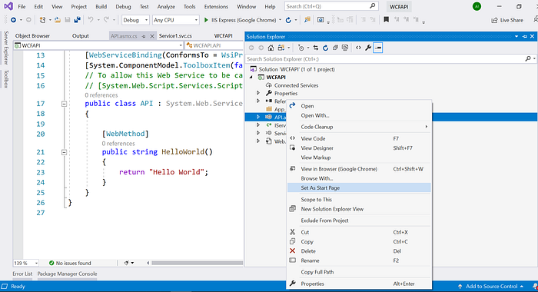Select Connected Services in Solution Explorer

(x=296, y=85)
